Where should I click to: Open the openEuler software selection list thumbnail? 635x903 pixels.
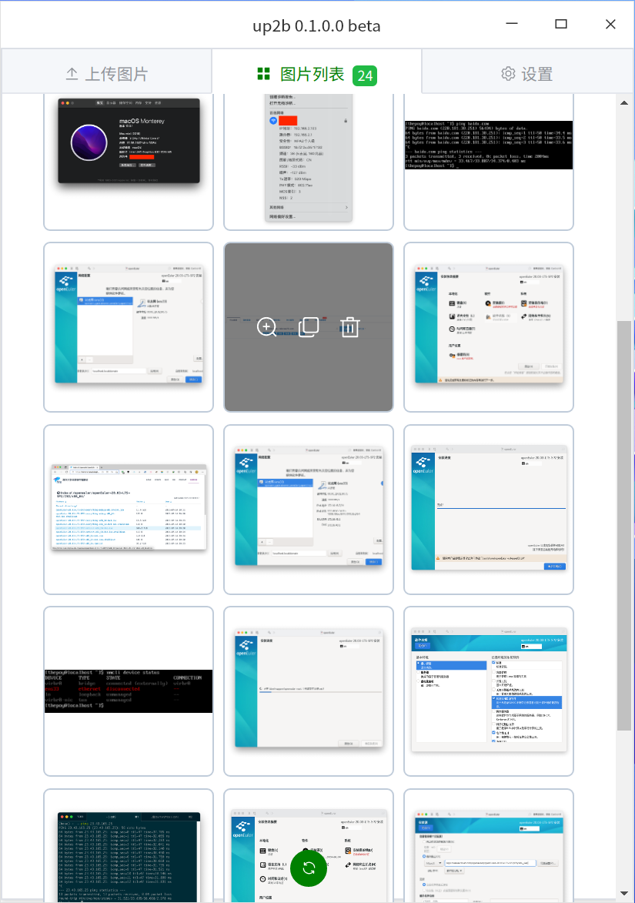click(x=489, y=691)
